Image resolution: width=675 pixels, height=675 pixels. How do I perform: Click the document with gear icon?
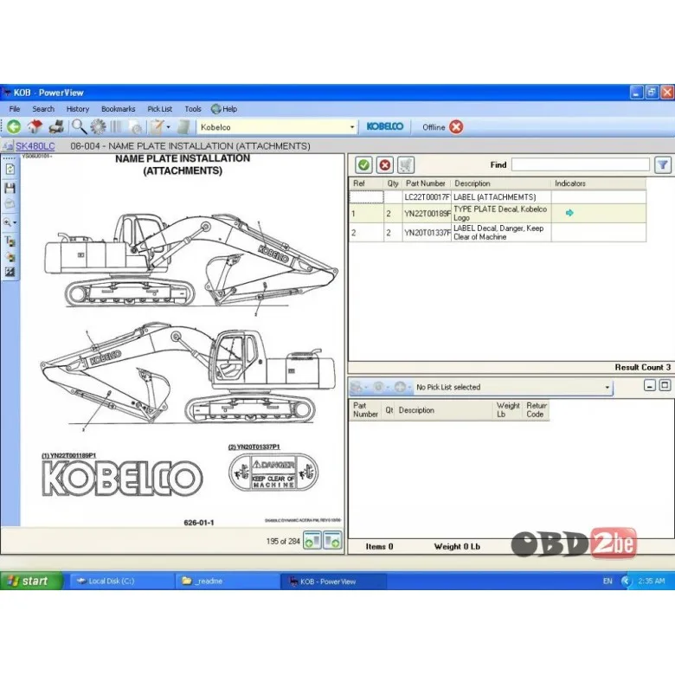click(136, 127)
